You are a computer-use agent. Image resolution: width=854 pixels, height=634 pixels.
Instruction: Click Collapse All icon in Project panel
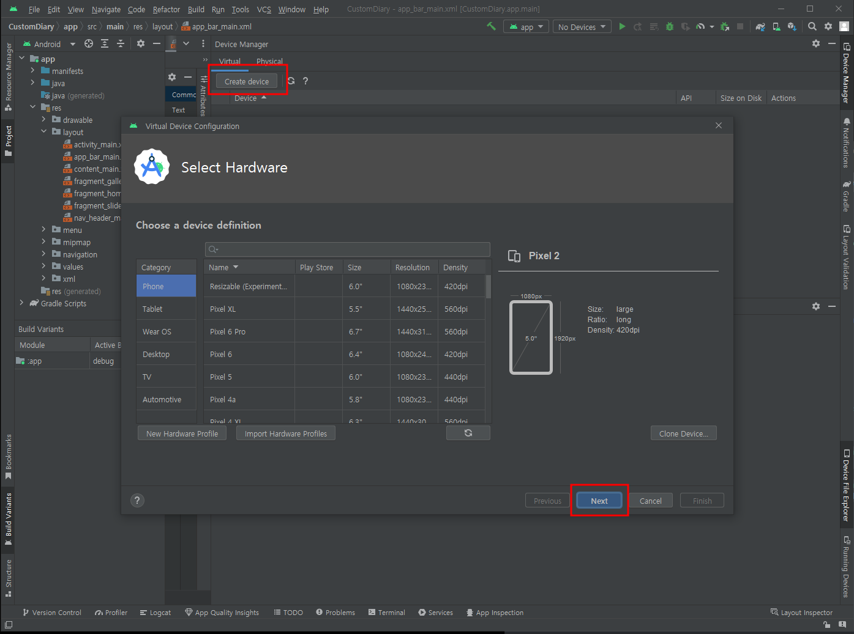pos(121,43)
